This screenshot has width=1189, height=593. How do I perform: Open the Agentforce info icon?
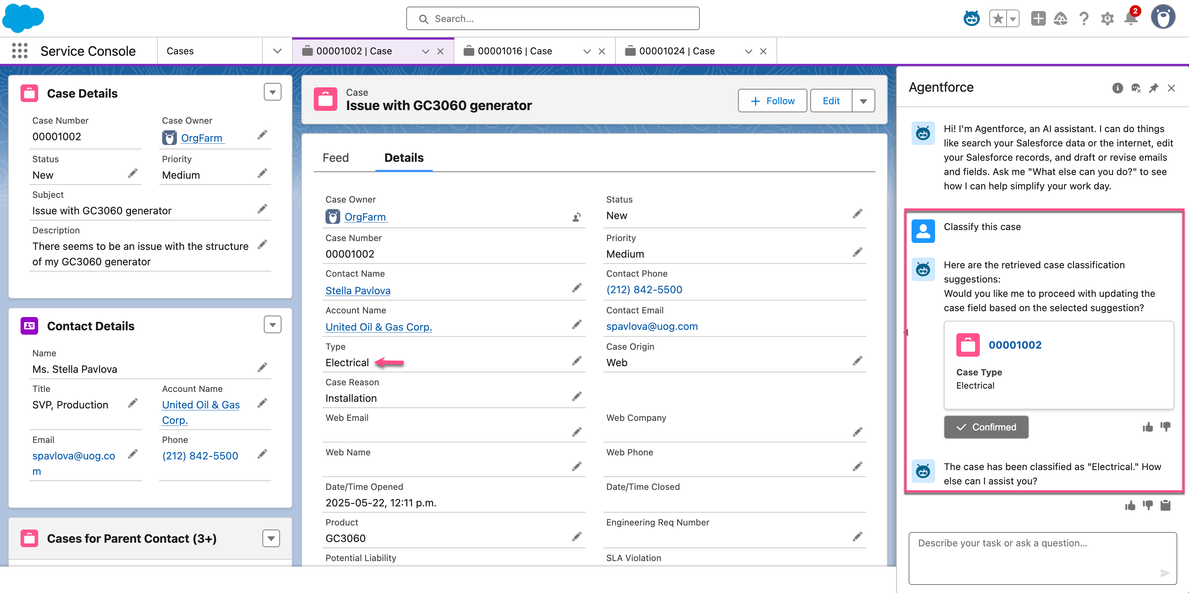1117,88
